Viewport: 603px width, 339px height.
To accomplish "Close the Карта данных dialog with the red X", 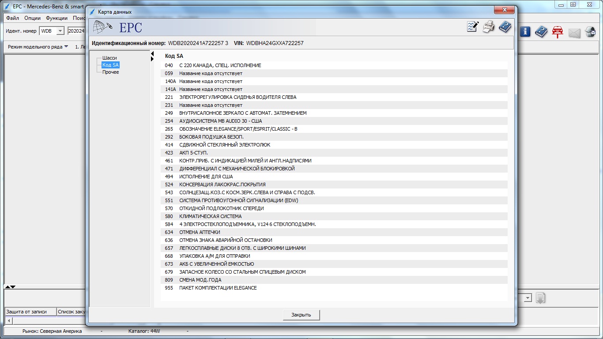I will tap(504, 10).
